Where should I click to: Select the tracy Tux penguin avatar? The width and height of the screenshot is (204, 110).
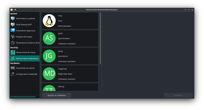pyautogui.click(x=49, y=21)
